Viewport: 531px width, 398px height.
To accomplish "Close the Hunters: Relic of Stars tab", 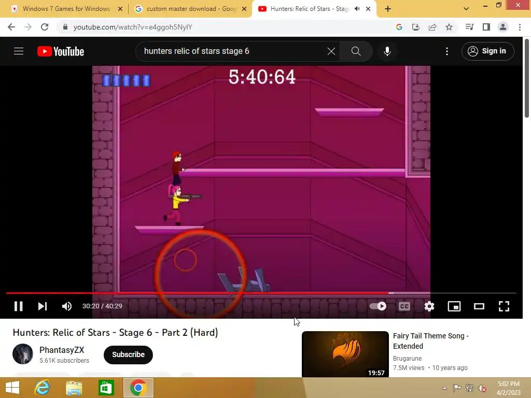I will (368, 9).
